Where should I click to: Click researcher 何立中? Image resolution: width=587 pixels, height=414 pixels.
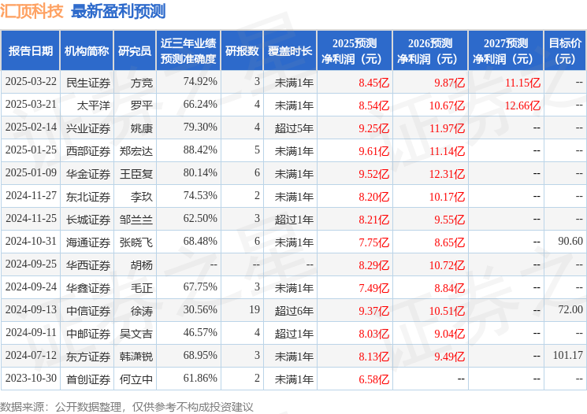click(x=136, y=379)
